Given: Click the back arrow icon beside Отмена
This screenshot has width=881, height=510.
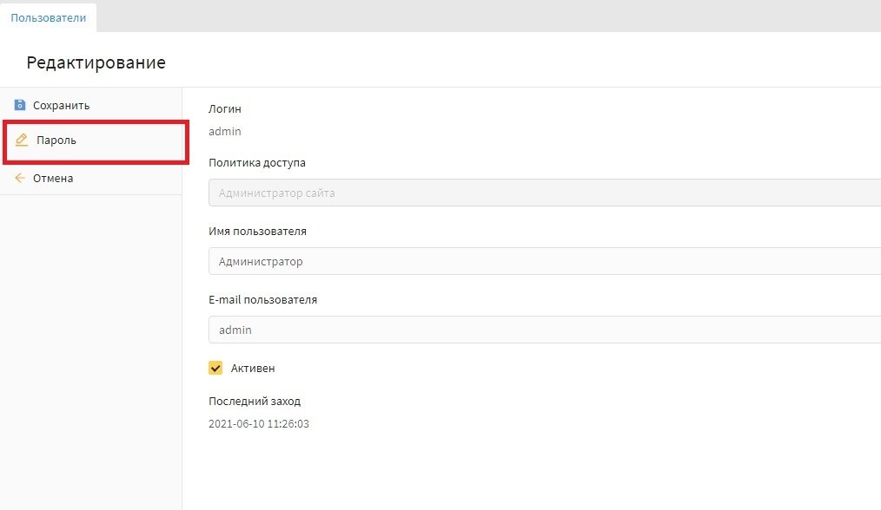Looking at the screenshot, I should coord(20,178).
